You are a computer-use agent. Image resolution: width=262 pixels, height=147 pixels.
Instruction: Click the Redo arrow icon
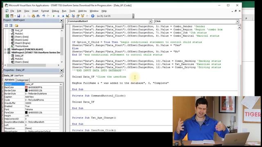coord(48,16)
